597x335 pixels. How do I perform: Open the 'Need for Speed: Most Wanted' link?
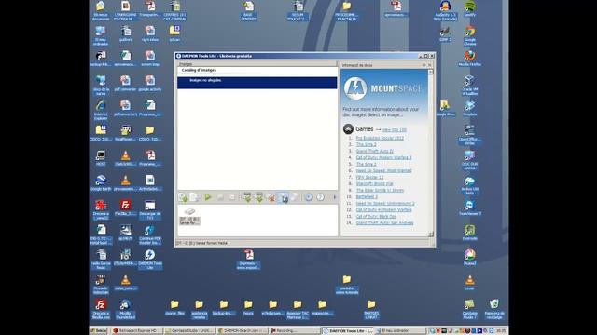(x=383, y=170)
